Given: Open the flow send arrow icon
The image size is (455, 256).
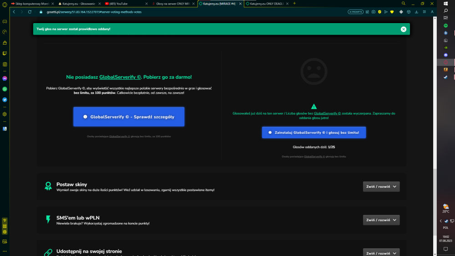Looking at the screenshot, I should click(x=386, y=12).
